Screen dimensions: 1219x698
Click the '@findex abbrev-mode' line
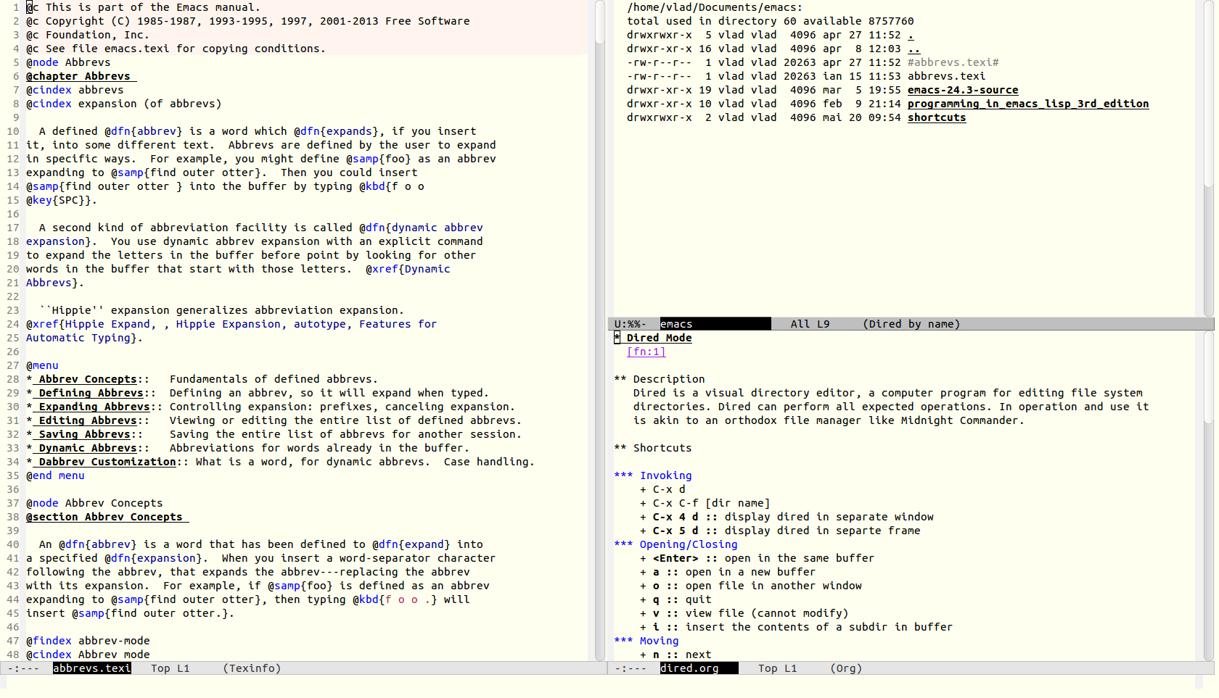click(x=88, y=641)
